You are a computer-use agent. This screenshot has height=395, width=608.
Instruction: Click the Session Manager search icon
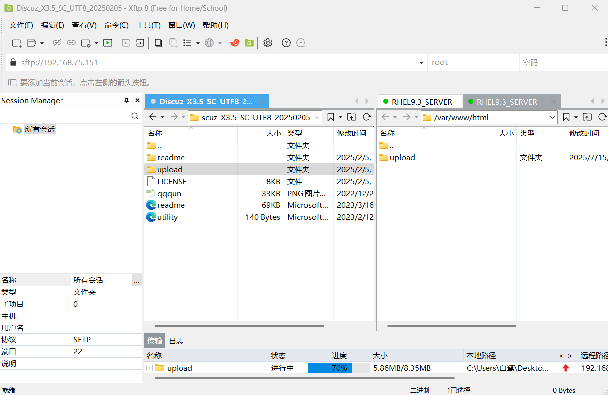(x=135, y=116)
